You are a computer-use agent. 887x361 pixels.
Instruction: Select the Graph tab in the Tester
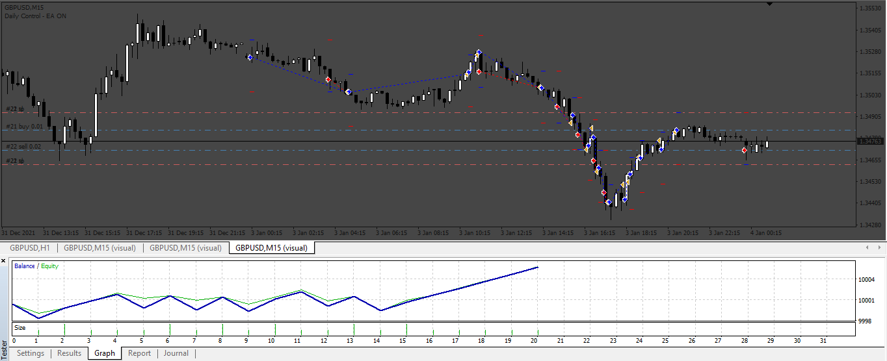point(105,353)
